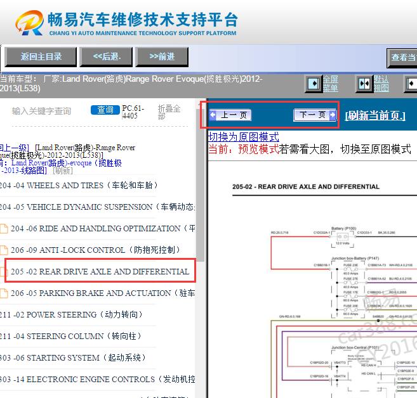Open 206-09 ANTI-LOCK CONTROL item
This screenshot has height=398, width=417.
coord(96,250)
